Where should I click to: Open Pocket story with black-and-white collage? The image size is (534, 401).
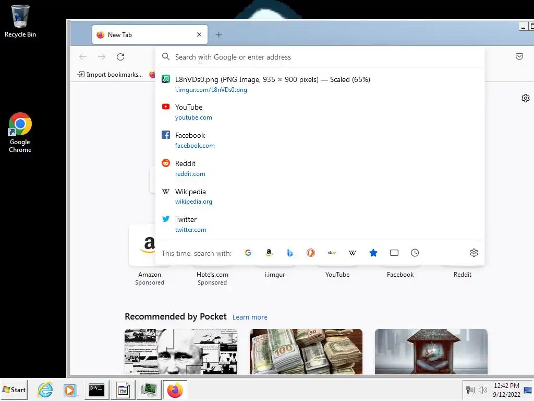coord(181,351)
